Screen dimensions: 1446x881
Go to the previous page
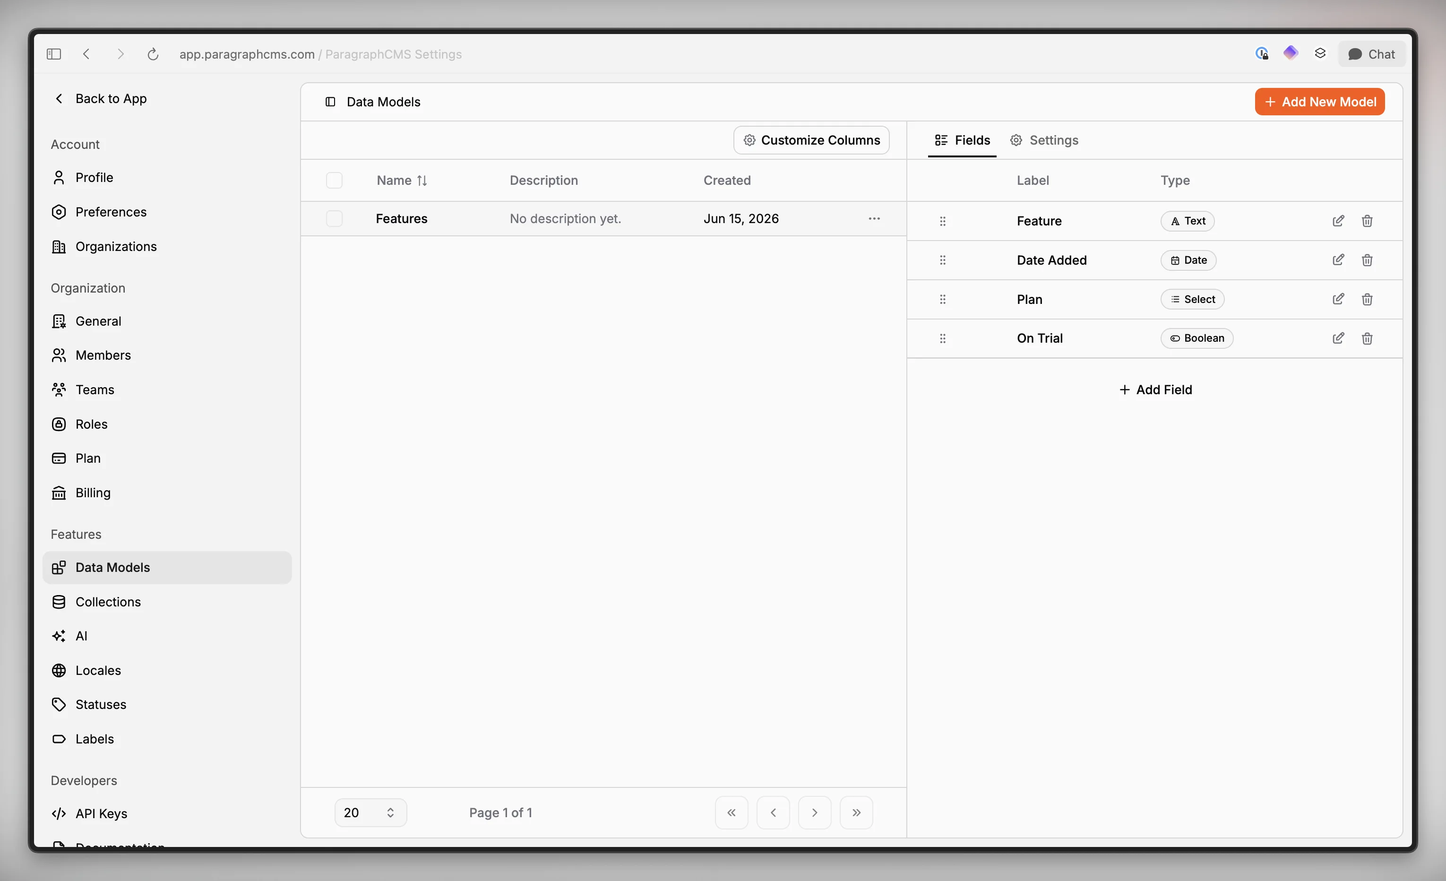tap(773, 813)
